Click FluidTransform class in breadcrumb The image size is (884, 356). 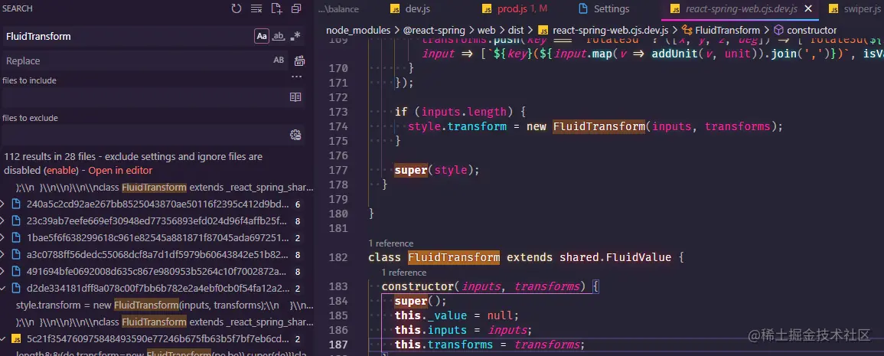click(x=727, y=30)
